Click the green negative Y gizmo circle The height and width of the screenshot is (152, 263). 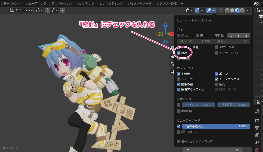pyautogui.click(x=161, y=34)
